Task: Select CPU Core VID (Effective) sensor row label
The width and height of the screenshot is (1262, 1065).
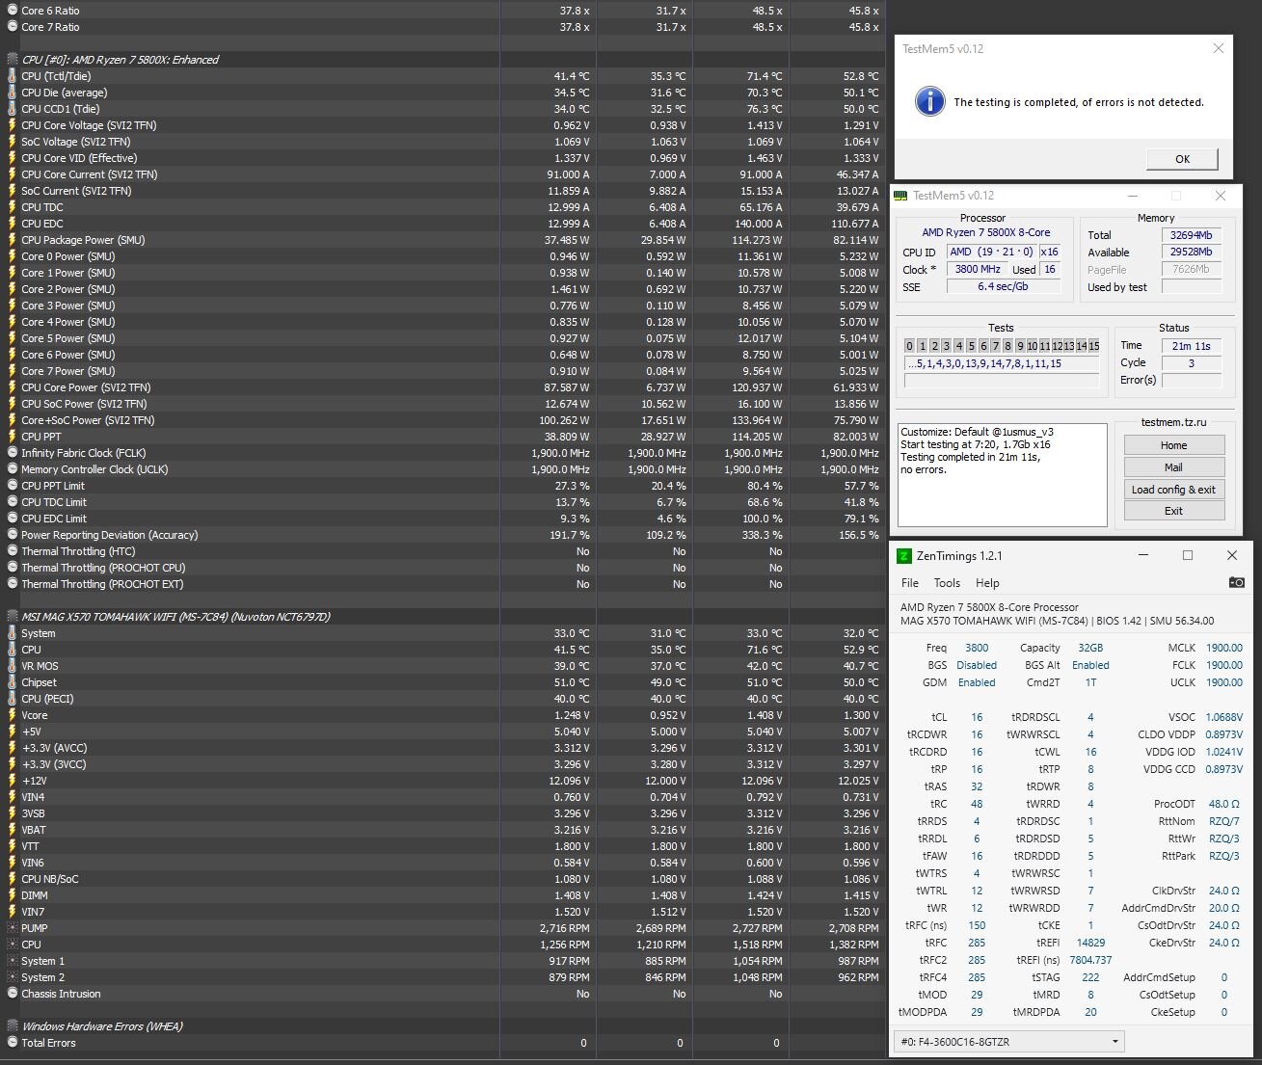Action: click(x=79, y=158)
